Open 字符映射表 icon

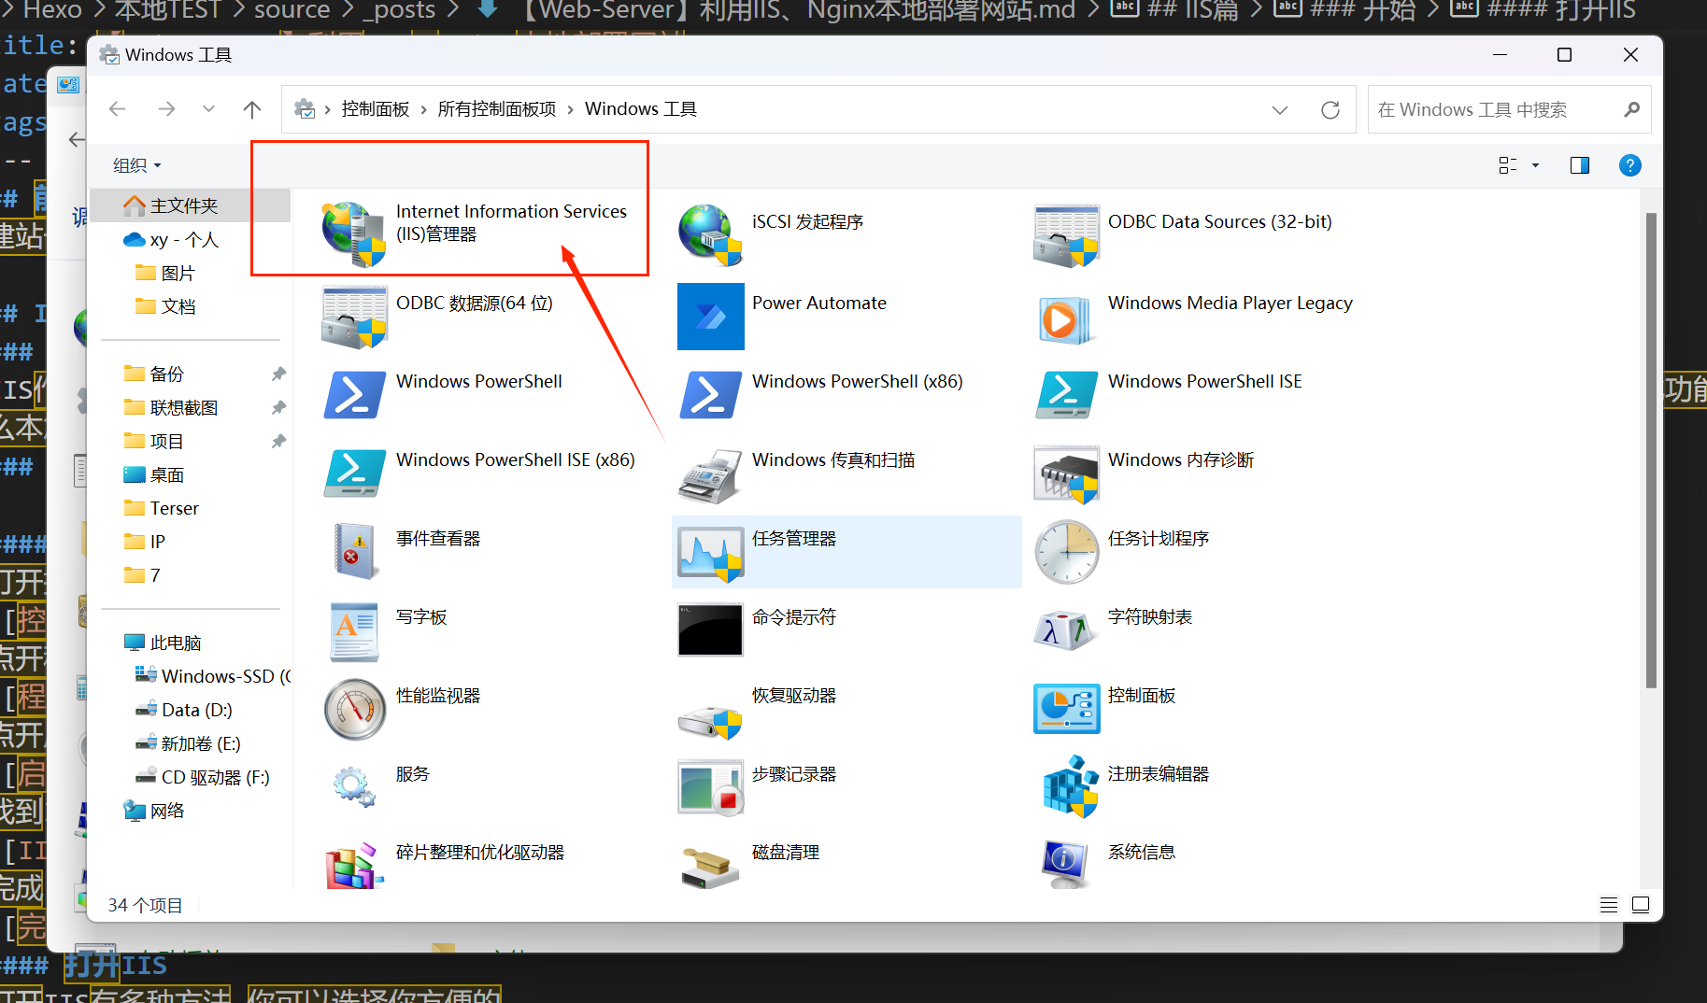click(1066, 630)
